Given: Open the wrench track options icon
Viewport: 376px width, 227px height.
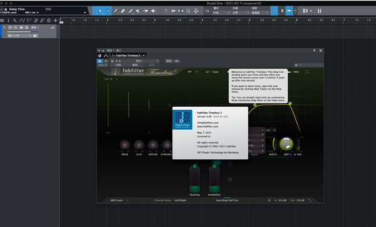Looking at the screenshot, I should tap(15, 21).
